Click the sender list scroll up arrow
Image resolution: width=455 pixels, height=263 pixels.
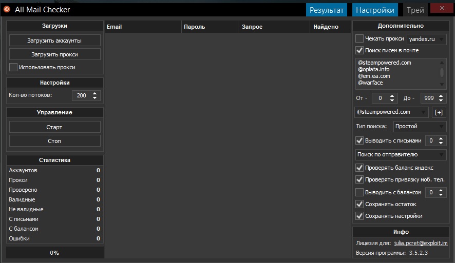click(442, 62)
